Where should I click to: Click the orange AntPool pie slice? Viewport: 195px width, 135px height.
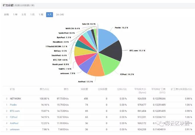pyautogui.click(x=97, y=68)
